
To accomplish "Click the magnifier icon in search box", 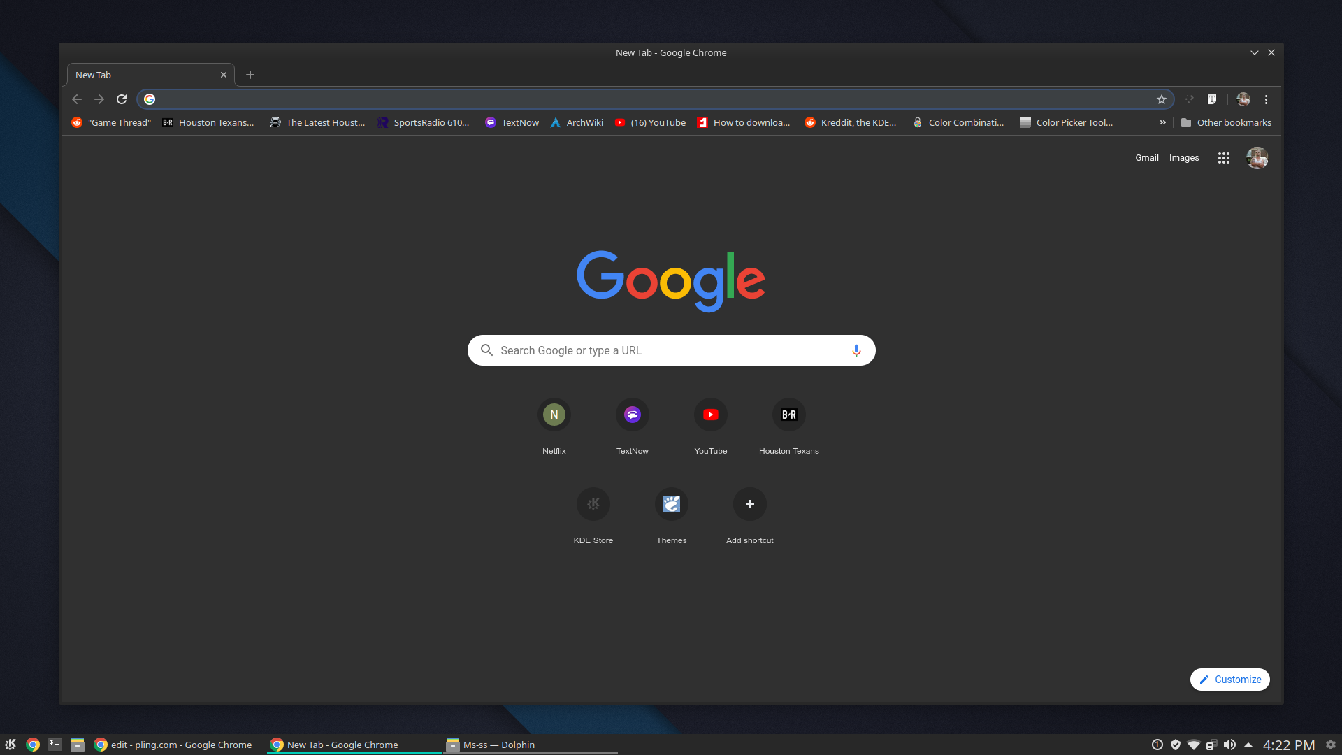I will pyautogui.click(x=486, y=350).
